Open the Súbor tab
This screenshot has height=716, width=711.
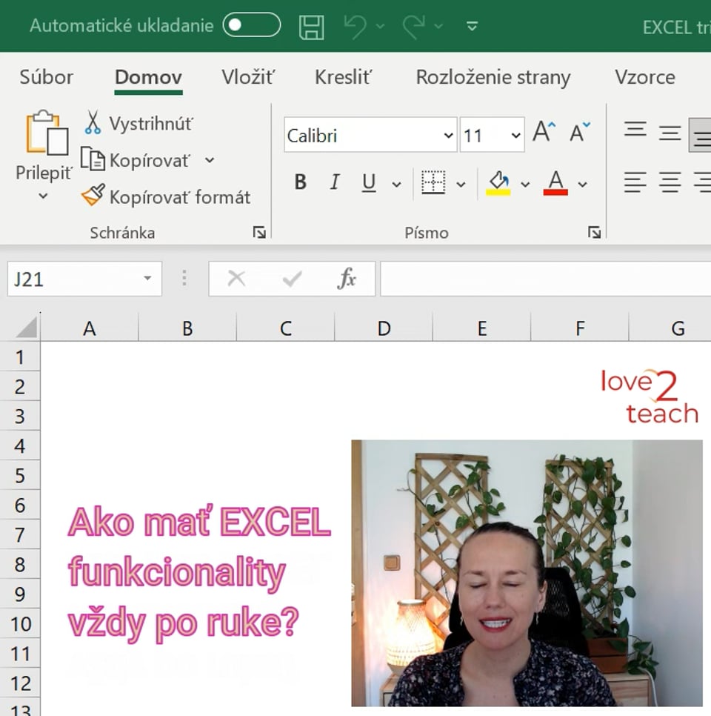point(46,77)
